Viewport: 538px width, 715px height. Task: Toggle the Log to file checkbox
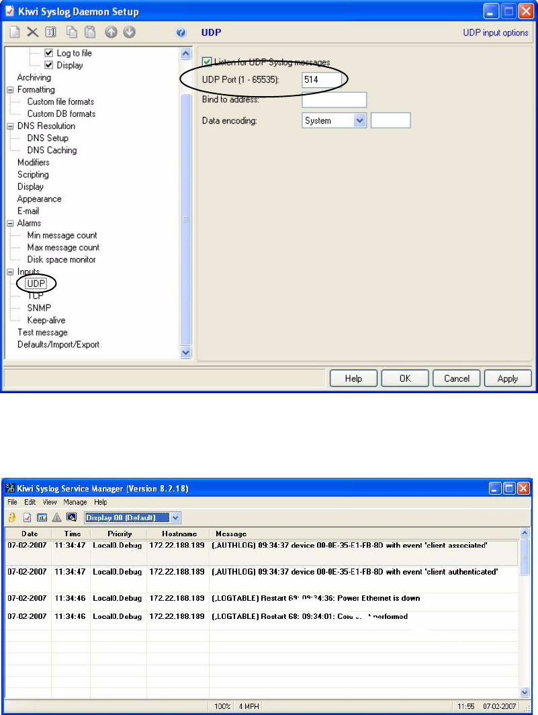tap(49, 53)
